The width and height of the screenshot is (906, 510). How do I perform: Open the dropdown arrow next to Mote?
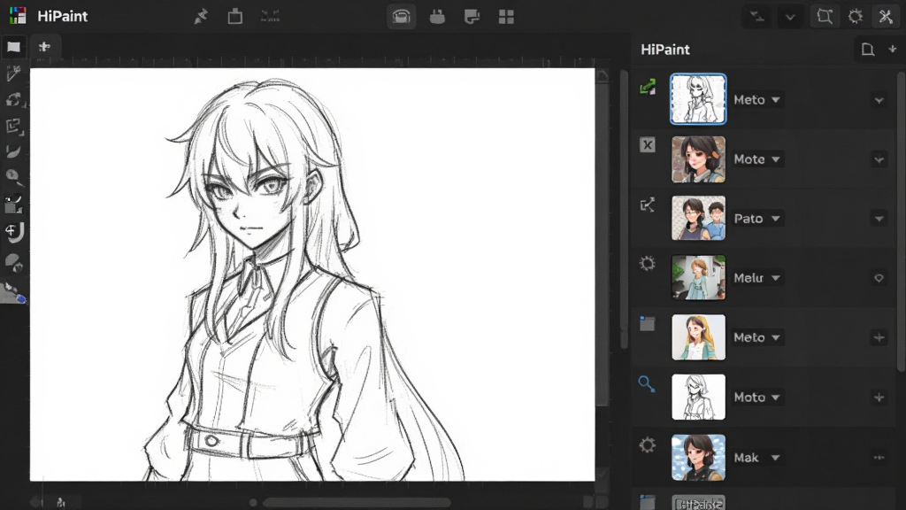pyautogui.click(x=775, y=159)
